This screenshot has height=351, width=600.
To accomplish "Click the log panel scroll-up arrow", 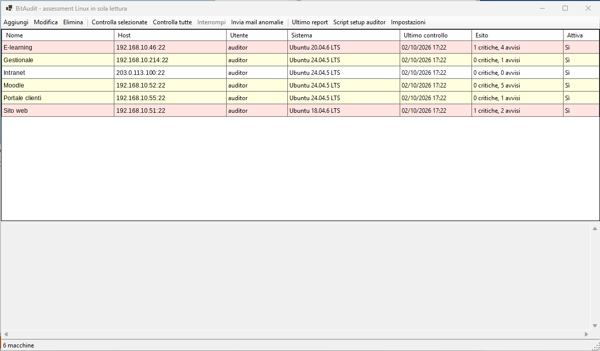I will tap(594, 229).
